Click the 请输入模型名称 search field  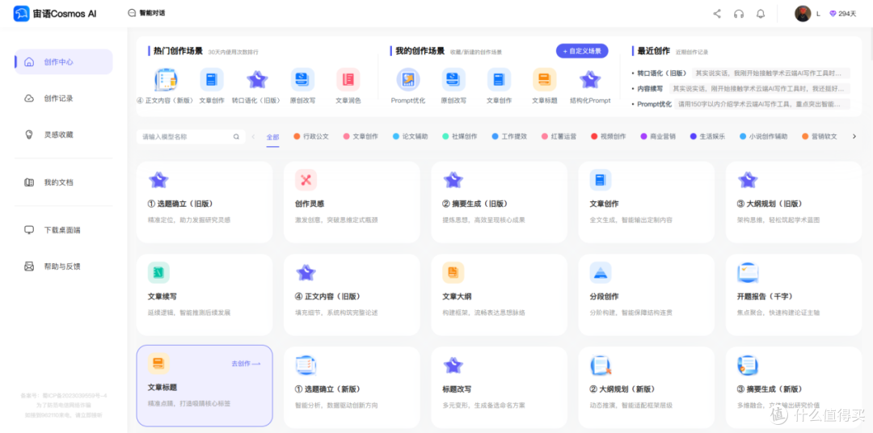(x=191, y=137)
